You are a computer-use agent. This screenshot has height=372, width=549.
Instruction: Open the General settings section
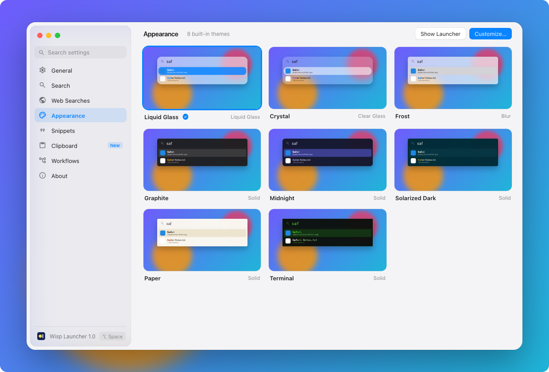coord(81,70)
